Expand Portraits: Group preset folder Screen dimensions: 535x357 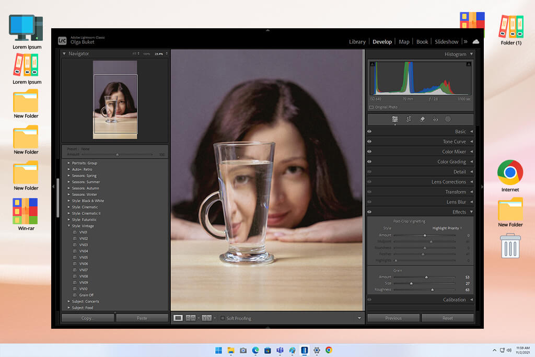[68, 163]
